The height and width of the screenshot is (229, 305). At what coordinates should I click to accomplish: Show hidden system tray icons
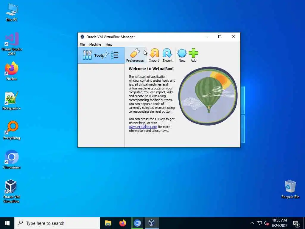(252, 223)
